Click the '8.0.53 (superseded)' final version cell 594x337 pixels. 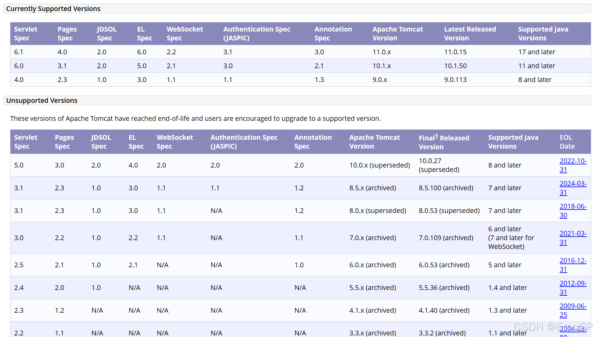(x=449, y=211)
